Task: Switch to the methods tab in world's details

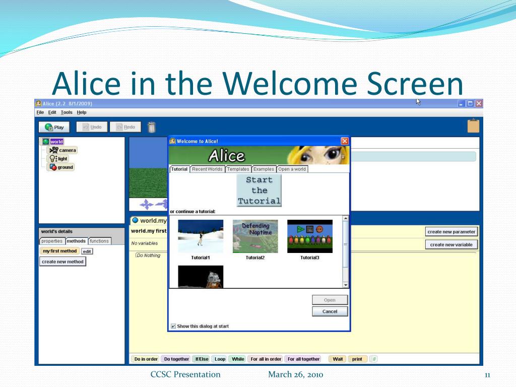Action: (76, 241)
